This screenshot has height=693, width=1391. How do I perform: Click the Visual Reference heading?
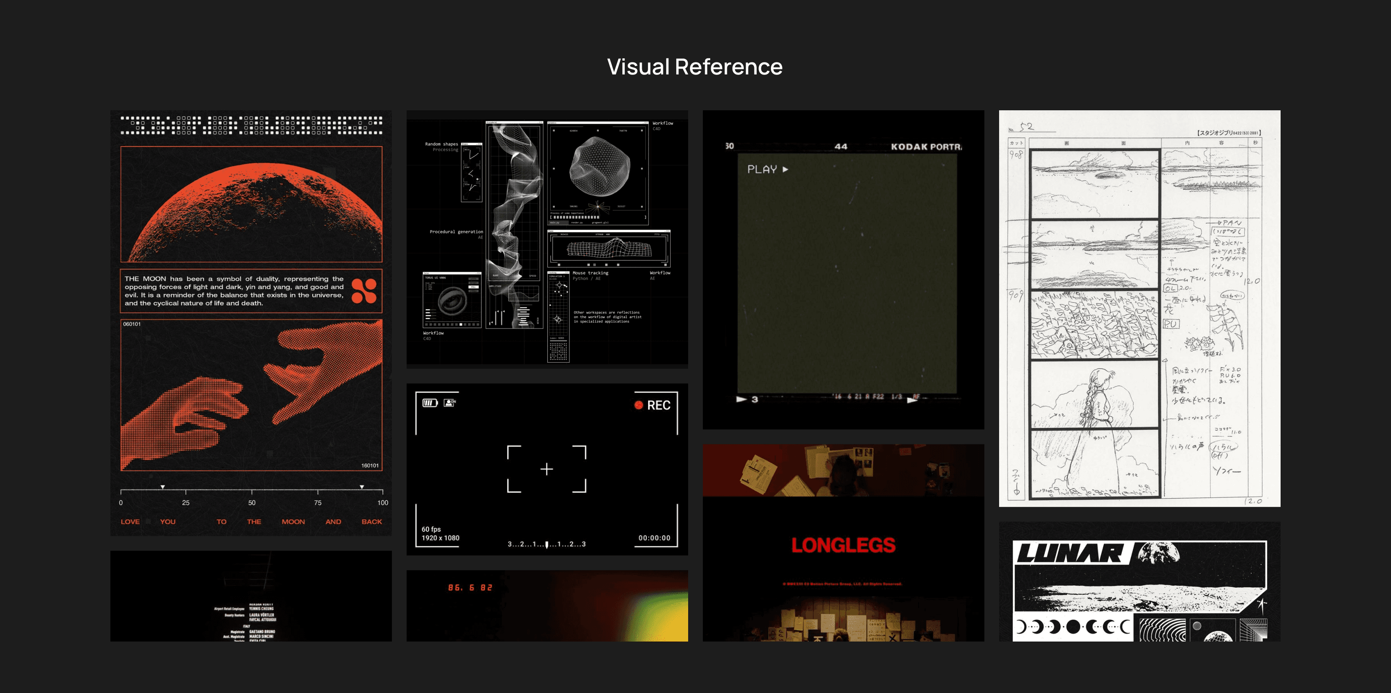[x=695, y=67]
